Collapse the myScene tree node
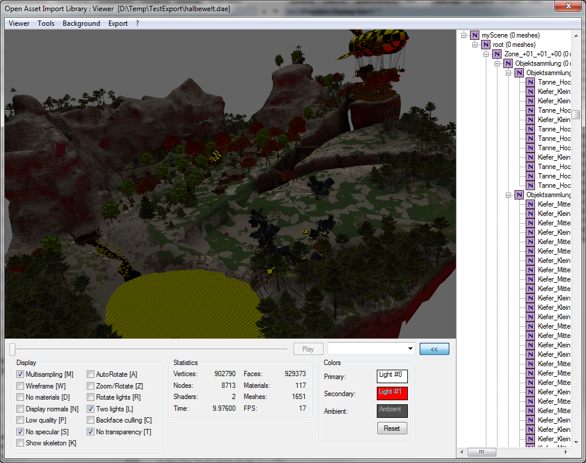 [x=464, y=35]
